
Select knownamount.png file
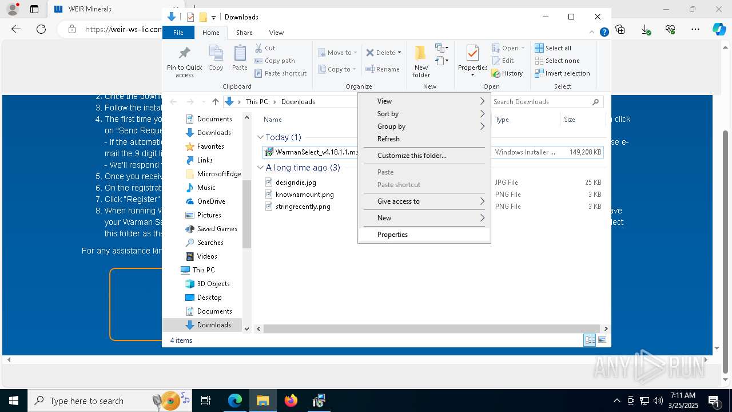point(304,195)
